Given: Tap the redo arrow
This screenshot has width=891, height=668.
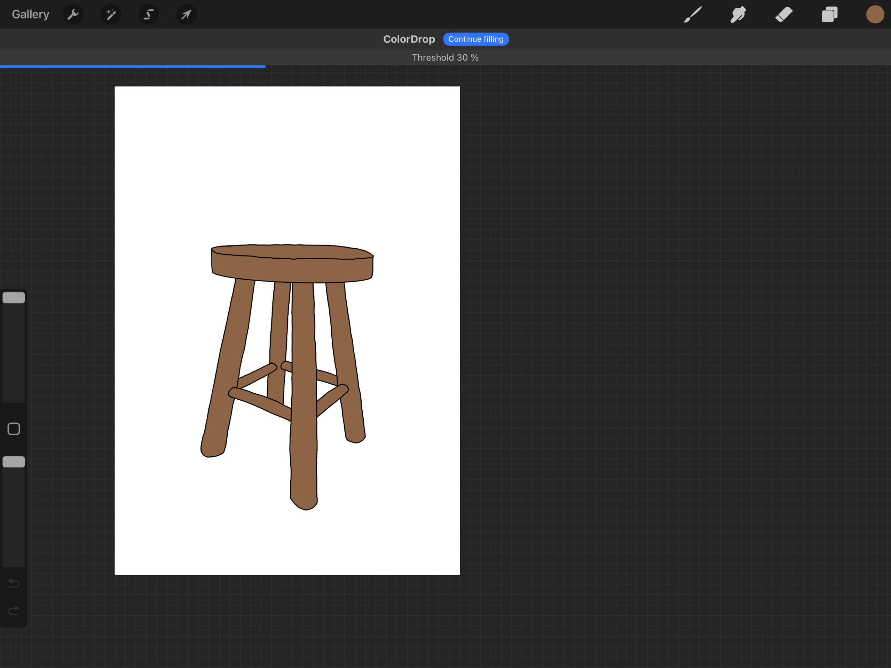Looking at the screenshot, I should click(14, 611).
